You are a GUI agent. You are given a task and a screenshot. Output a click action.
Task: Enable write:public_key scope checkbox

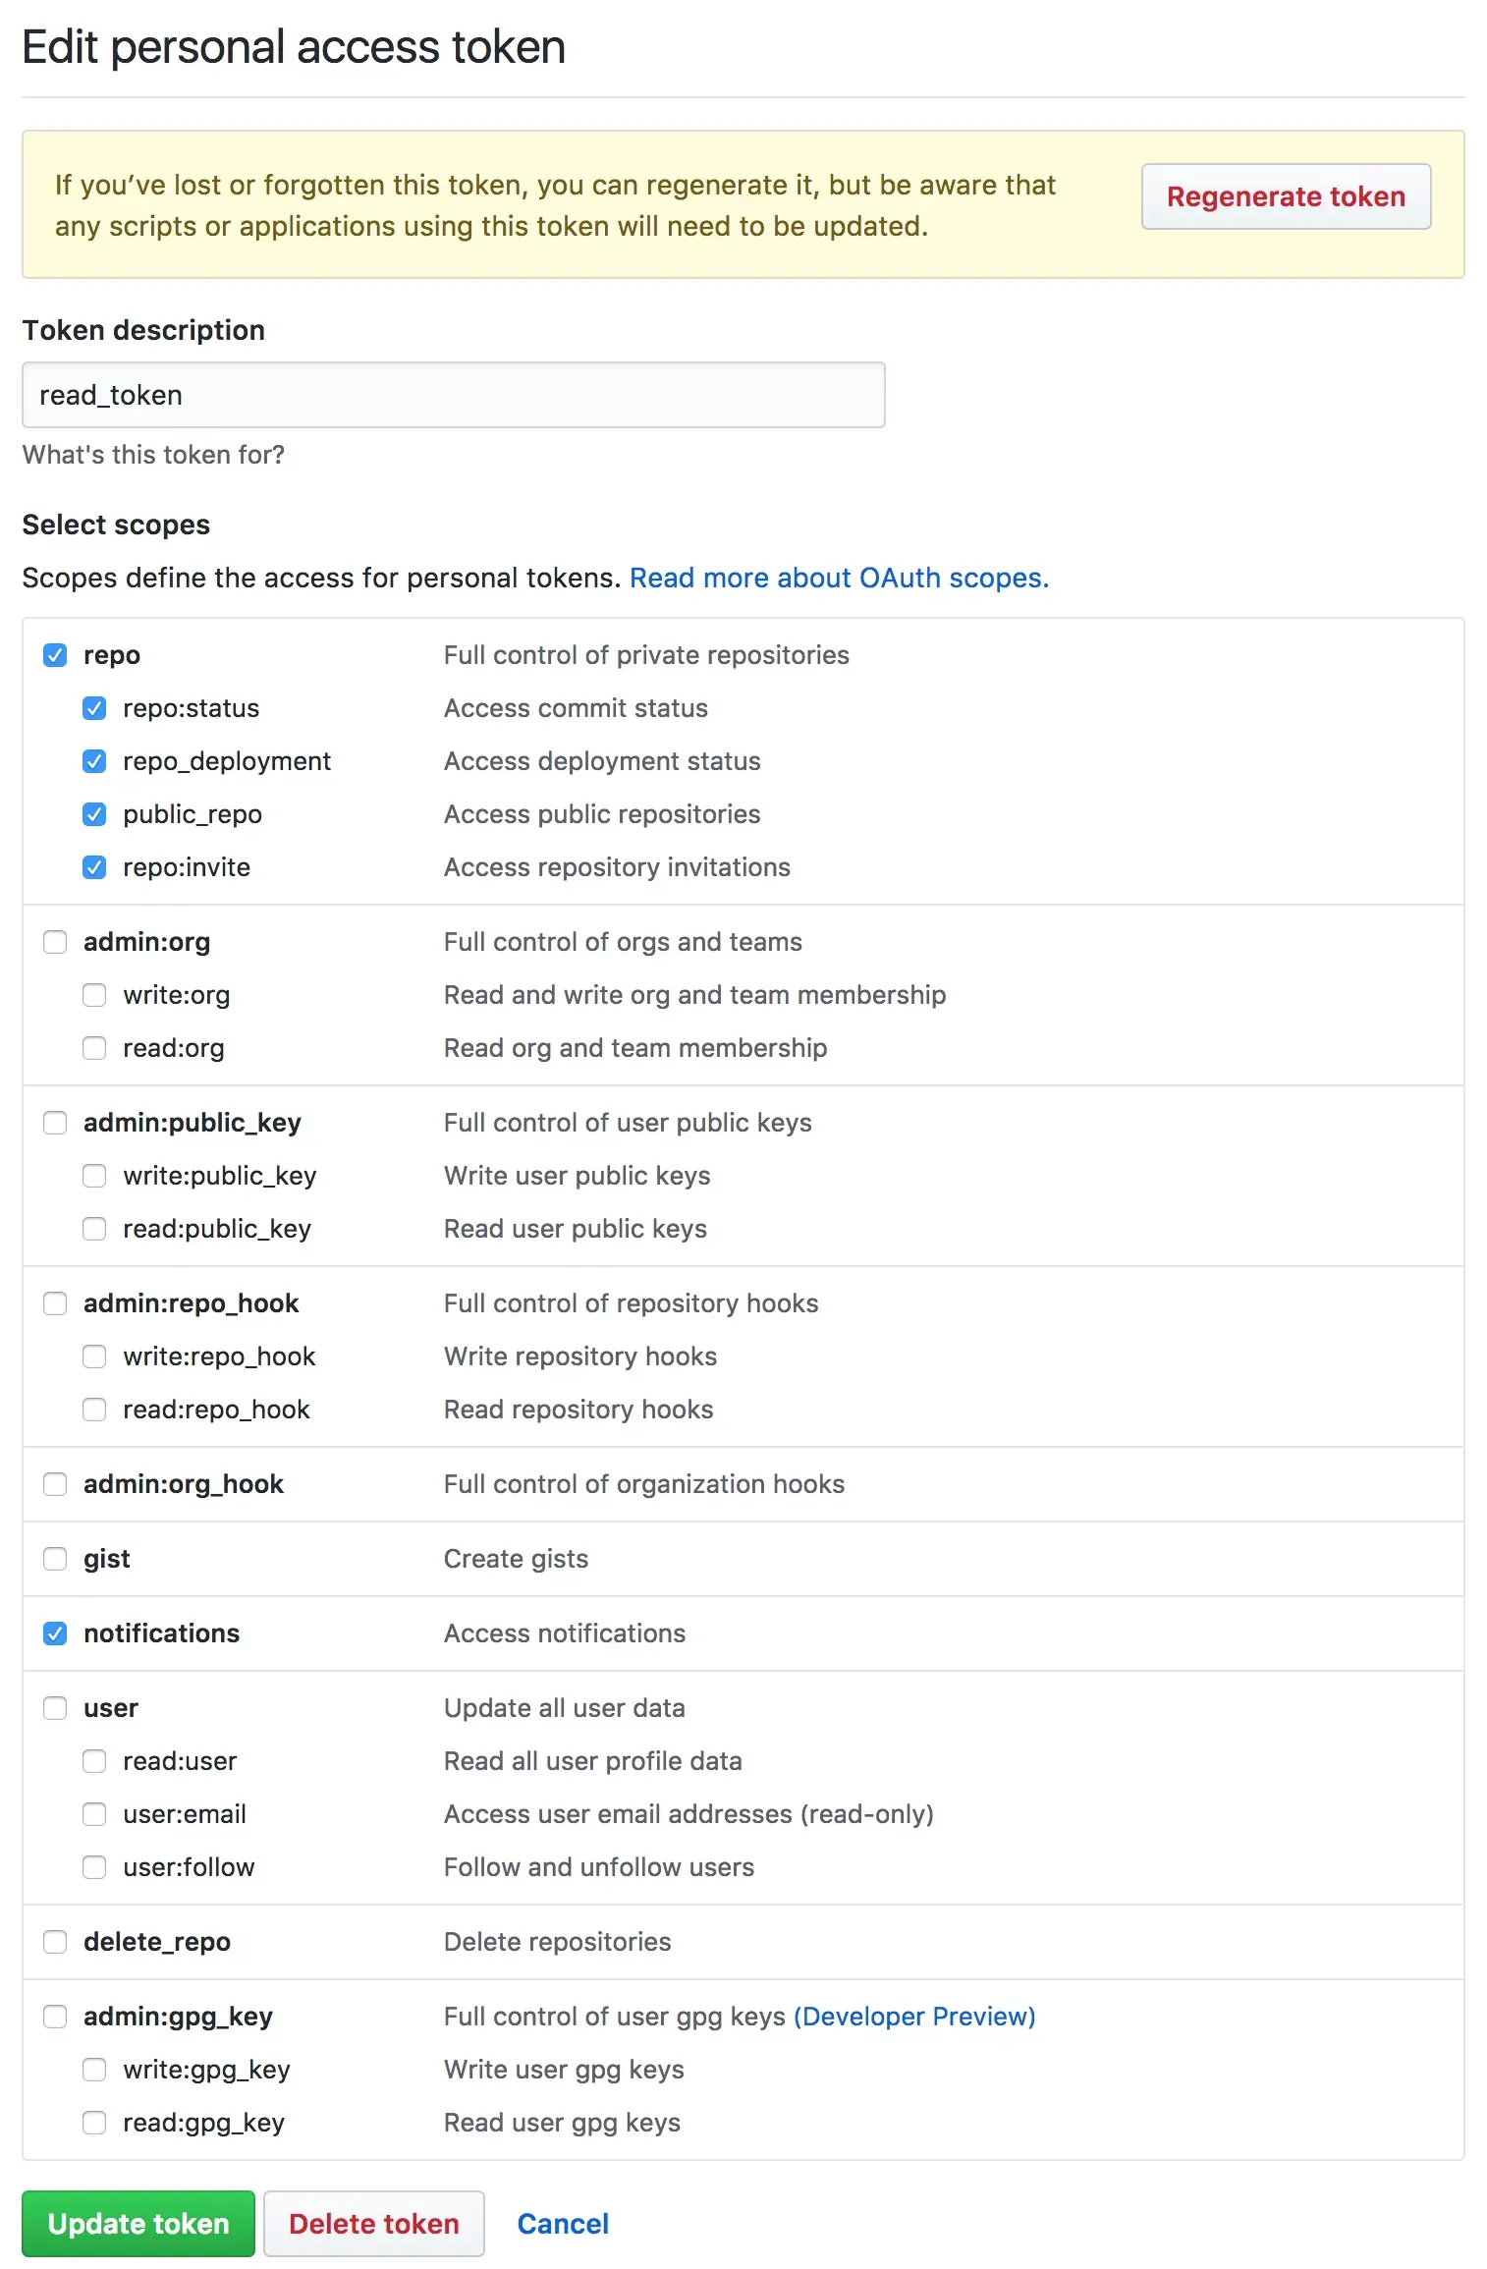pos(94,1176)
